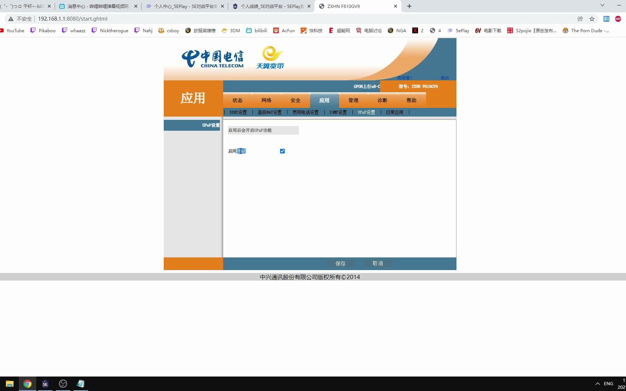This screenshot has height=391, width=626.
Task: Open 3DM bookmark
Action: point(231,31)
